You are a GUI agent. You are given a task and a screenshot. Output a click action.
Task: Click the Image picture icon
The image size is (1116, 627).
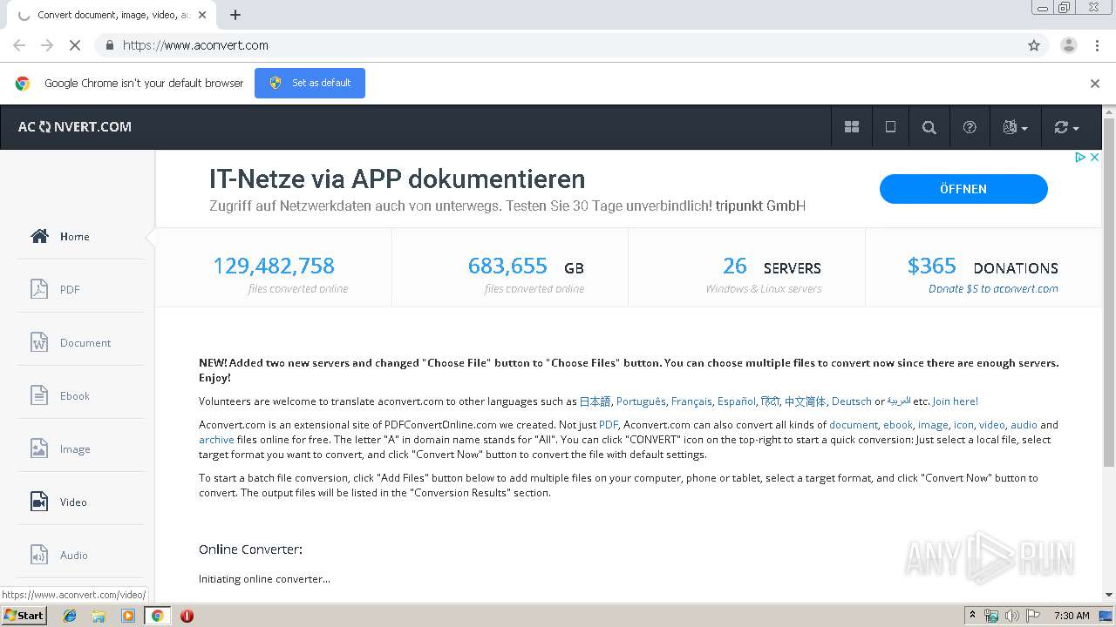39,448
